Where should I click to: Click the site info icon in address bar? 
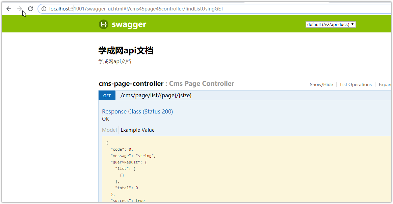[x=44, y=9]
